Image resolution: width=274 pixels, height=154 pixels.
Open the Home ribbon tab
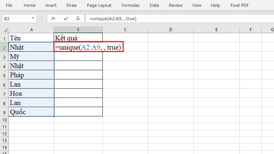coord(29,5)
